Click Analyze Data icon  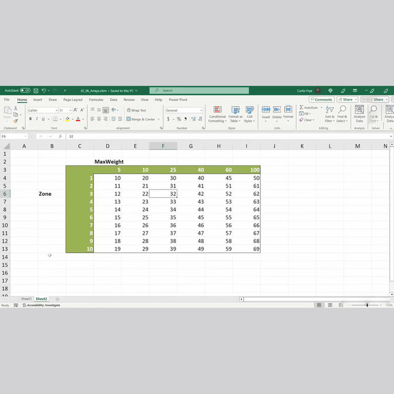(359, 114)
